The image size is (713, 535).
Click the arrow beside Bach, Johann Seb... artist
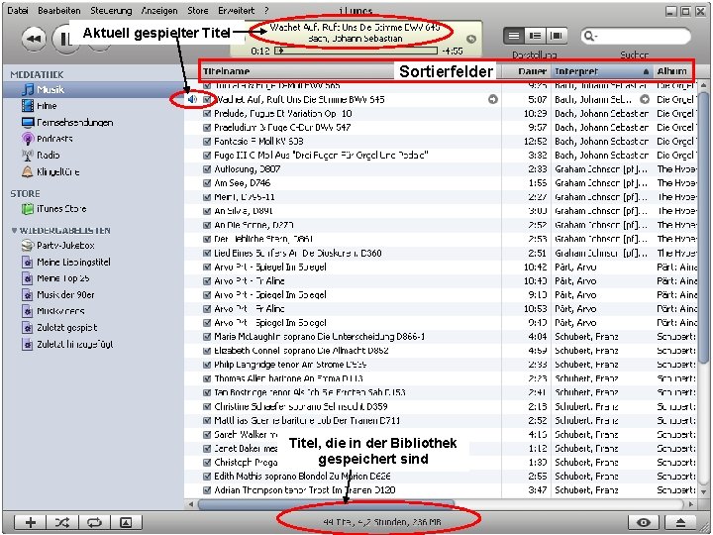pos(645,99)
